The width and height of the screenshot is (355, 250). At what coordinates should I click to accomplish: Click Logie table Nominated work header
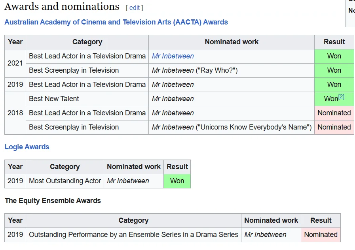[134, 167]
